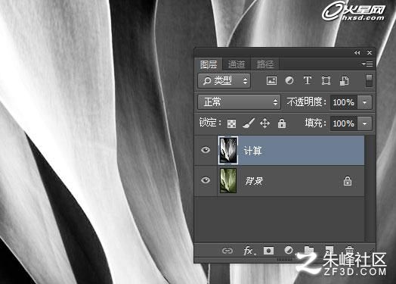Hide the 计算 layer eye icon
Viewport: 396px width, 284px height.
(x=206, y=150)
